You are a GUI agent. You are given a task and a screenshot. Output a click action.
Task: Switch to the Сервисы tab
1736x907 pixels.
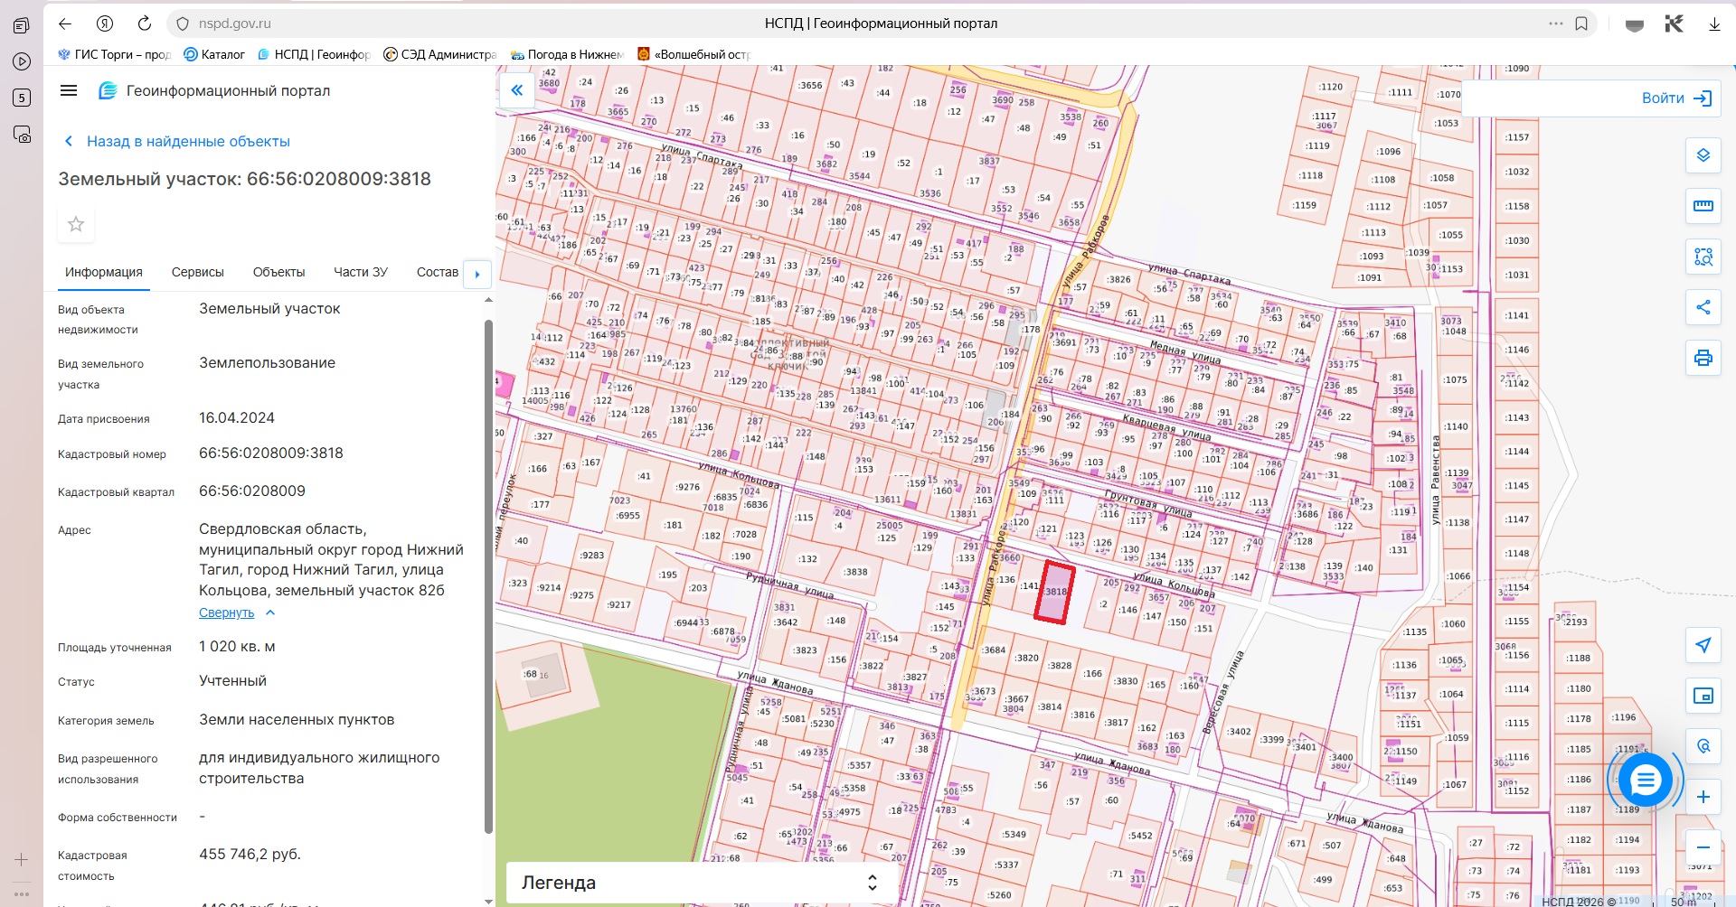[x=197, y=272]
